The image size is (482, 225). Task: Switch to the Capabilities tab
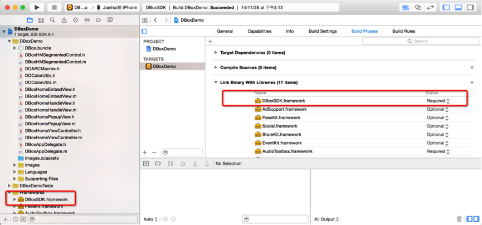tap(260, 31)
